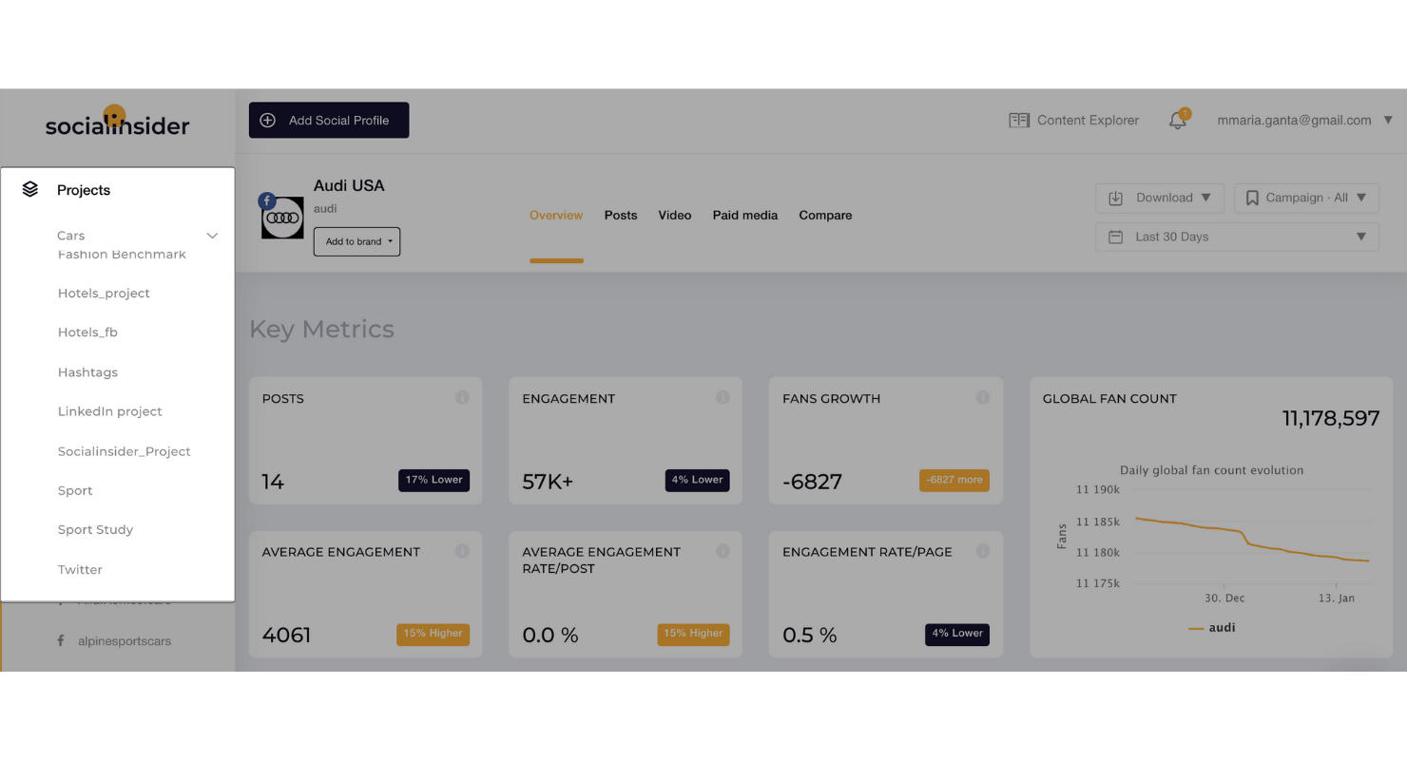Click the -6827 more badge

(x=954, y=480)
